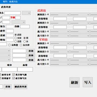Open second 武将技 战斗技5-8 dropdown
This screenshot has height=97, width=97.
pyautogui.click(x=80, y=36)
